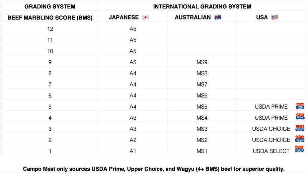Click the USDA Select badge icon
This screenshot has width=308, height=176.
pyautogui.click(x=299, y=149)
